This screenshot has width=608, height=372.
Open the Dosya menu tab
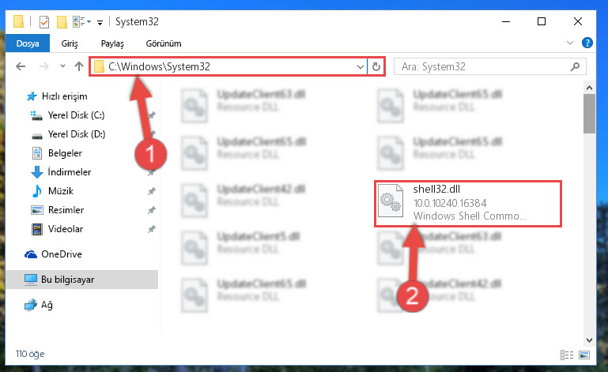[x=28, y=43]
